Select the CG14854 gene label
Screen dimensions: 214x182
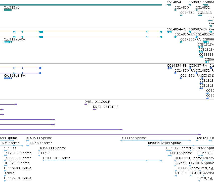174,2
